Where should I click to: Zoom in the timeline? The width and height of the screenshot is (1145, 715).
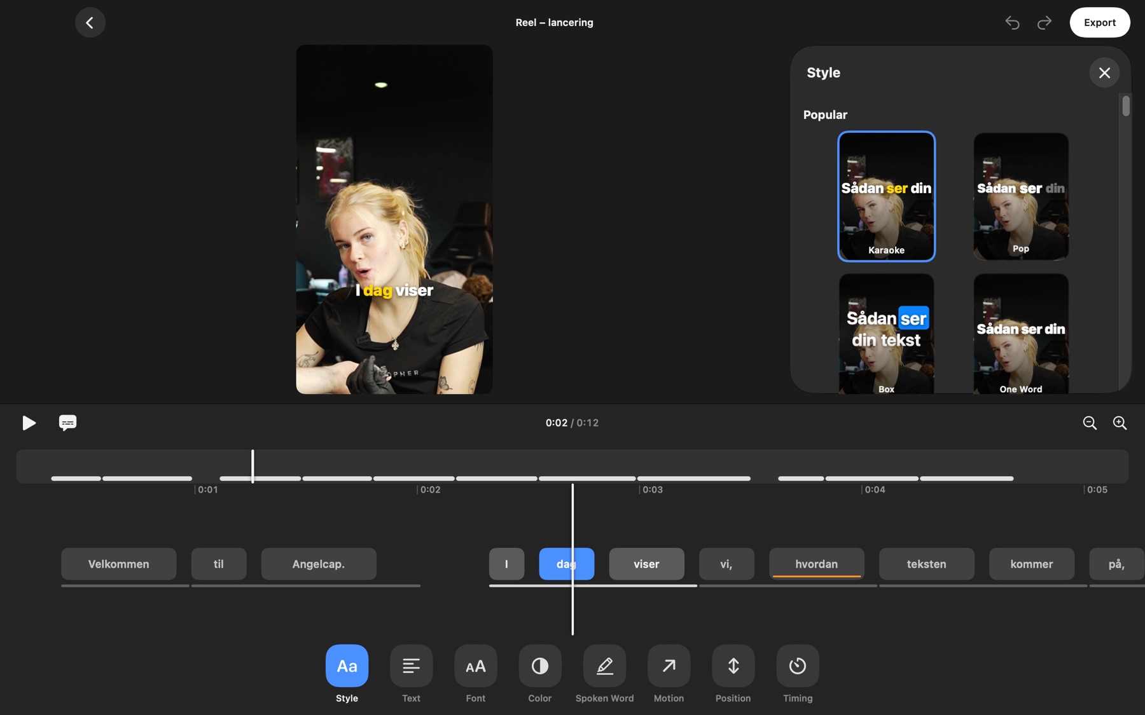pos(1120,423)
